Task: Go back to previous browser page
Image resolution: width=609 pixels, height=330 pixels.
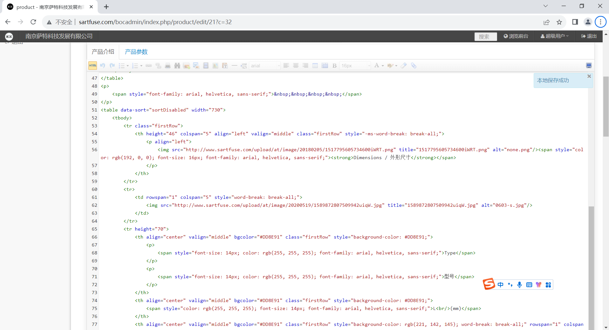Action: [8, 22]
